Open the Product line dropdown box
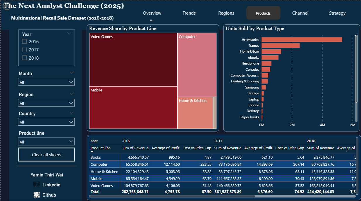Viewport: 361px width, 201px height. (x=46, y=142)
